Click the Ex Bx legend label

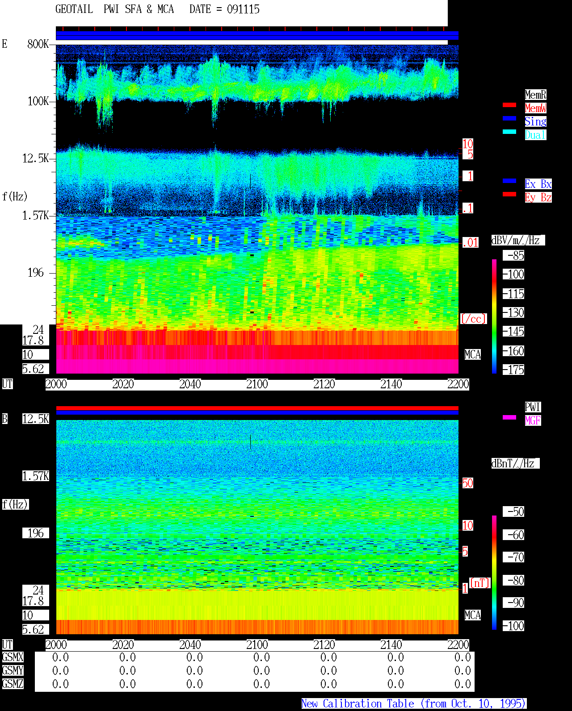click(x=538, y=184)
